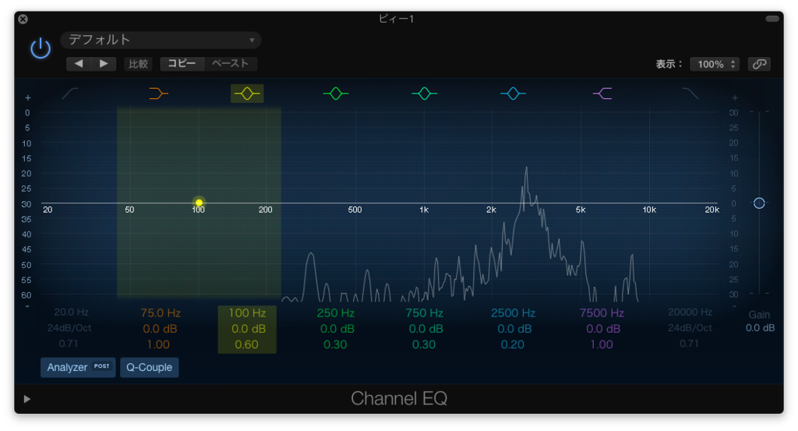Switch the analyzer POST mode label

(x=102, y=366)
